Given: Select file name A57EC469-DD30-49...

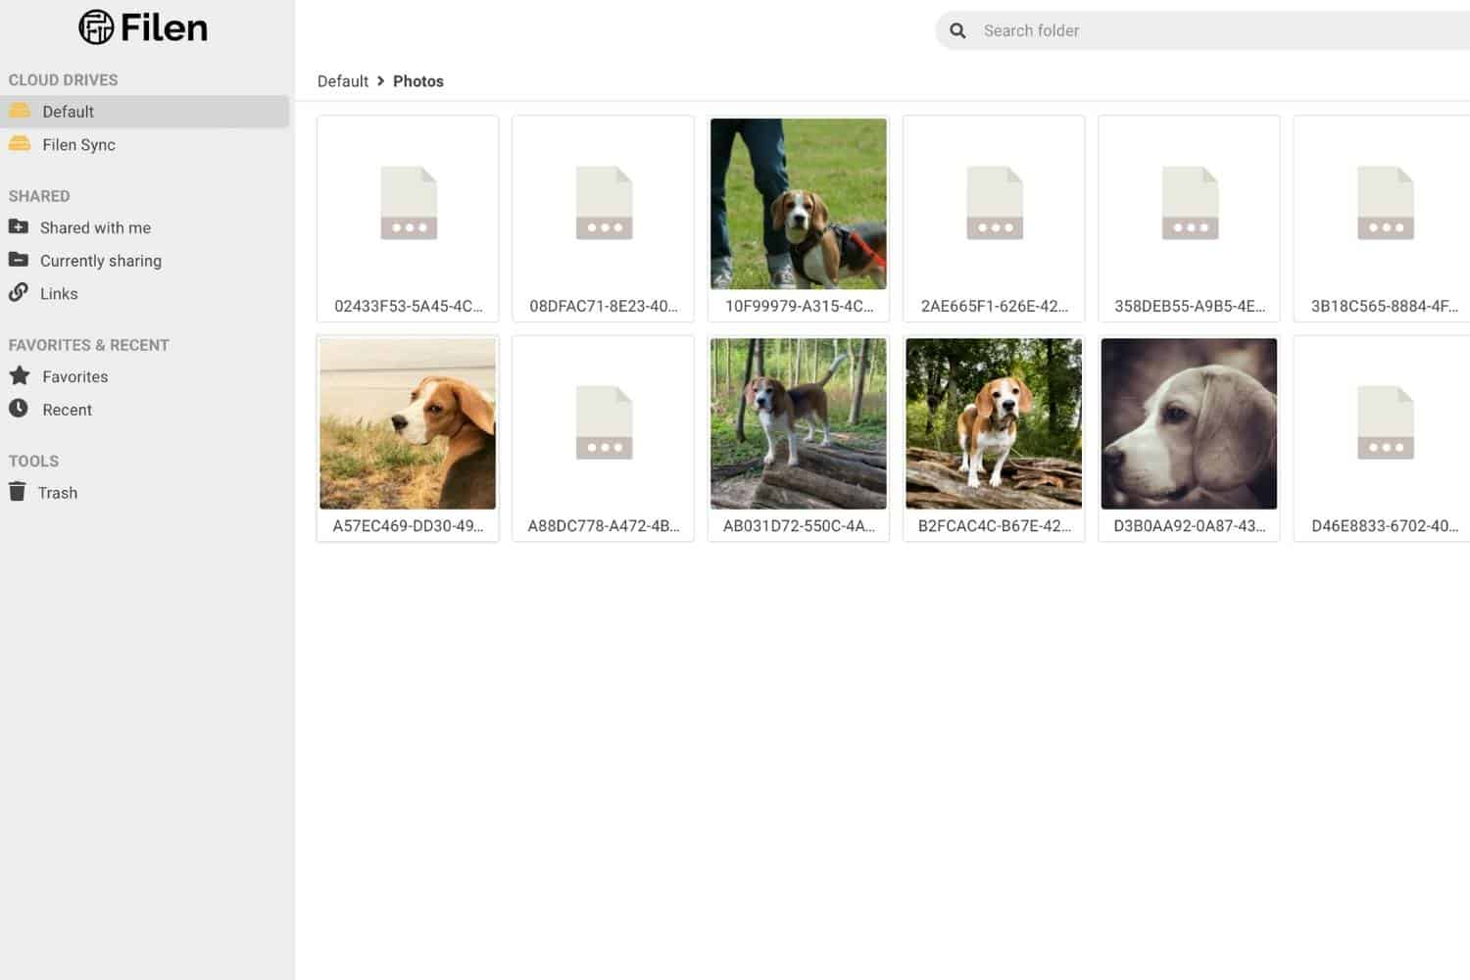Looking at the screenshot, I should 408,525.
